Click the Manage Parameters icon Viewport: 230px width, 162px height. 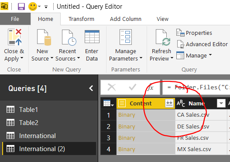coord(126,37)
